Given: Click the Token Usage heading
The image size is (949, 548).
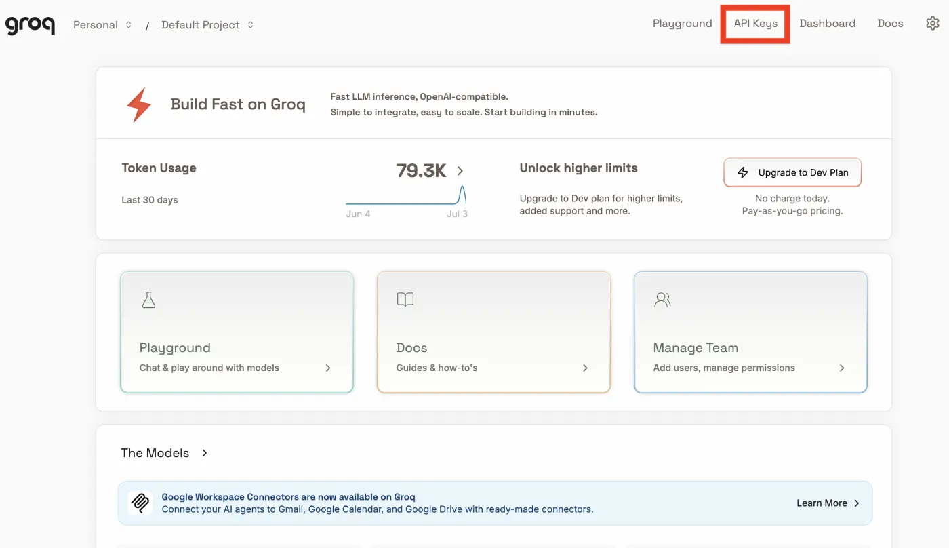Looking at the screenshot, I should [159, 168].
